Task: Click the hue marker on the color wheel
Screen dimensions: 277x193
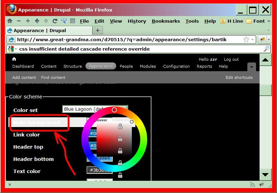Action: point(114,110)
